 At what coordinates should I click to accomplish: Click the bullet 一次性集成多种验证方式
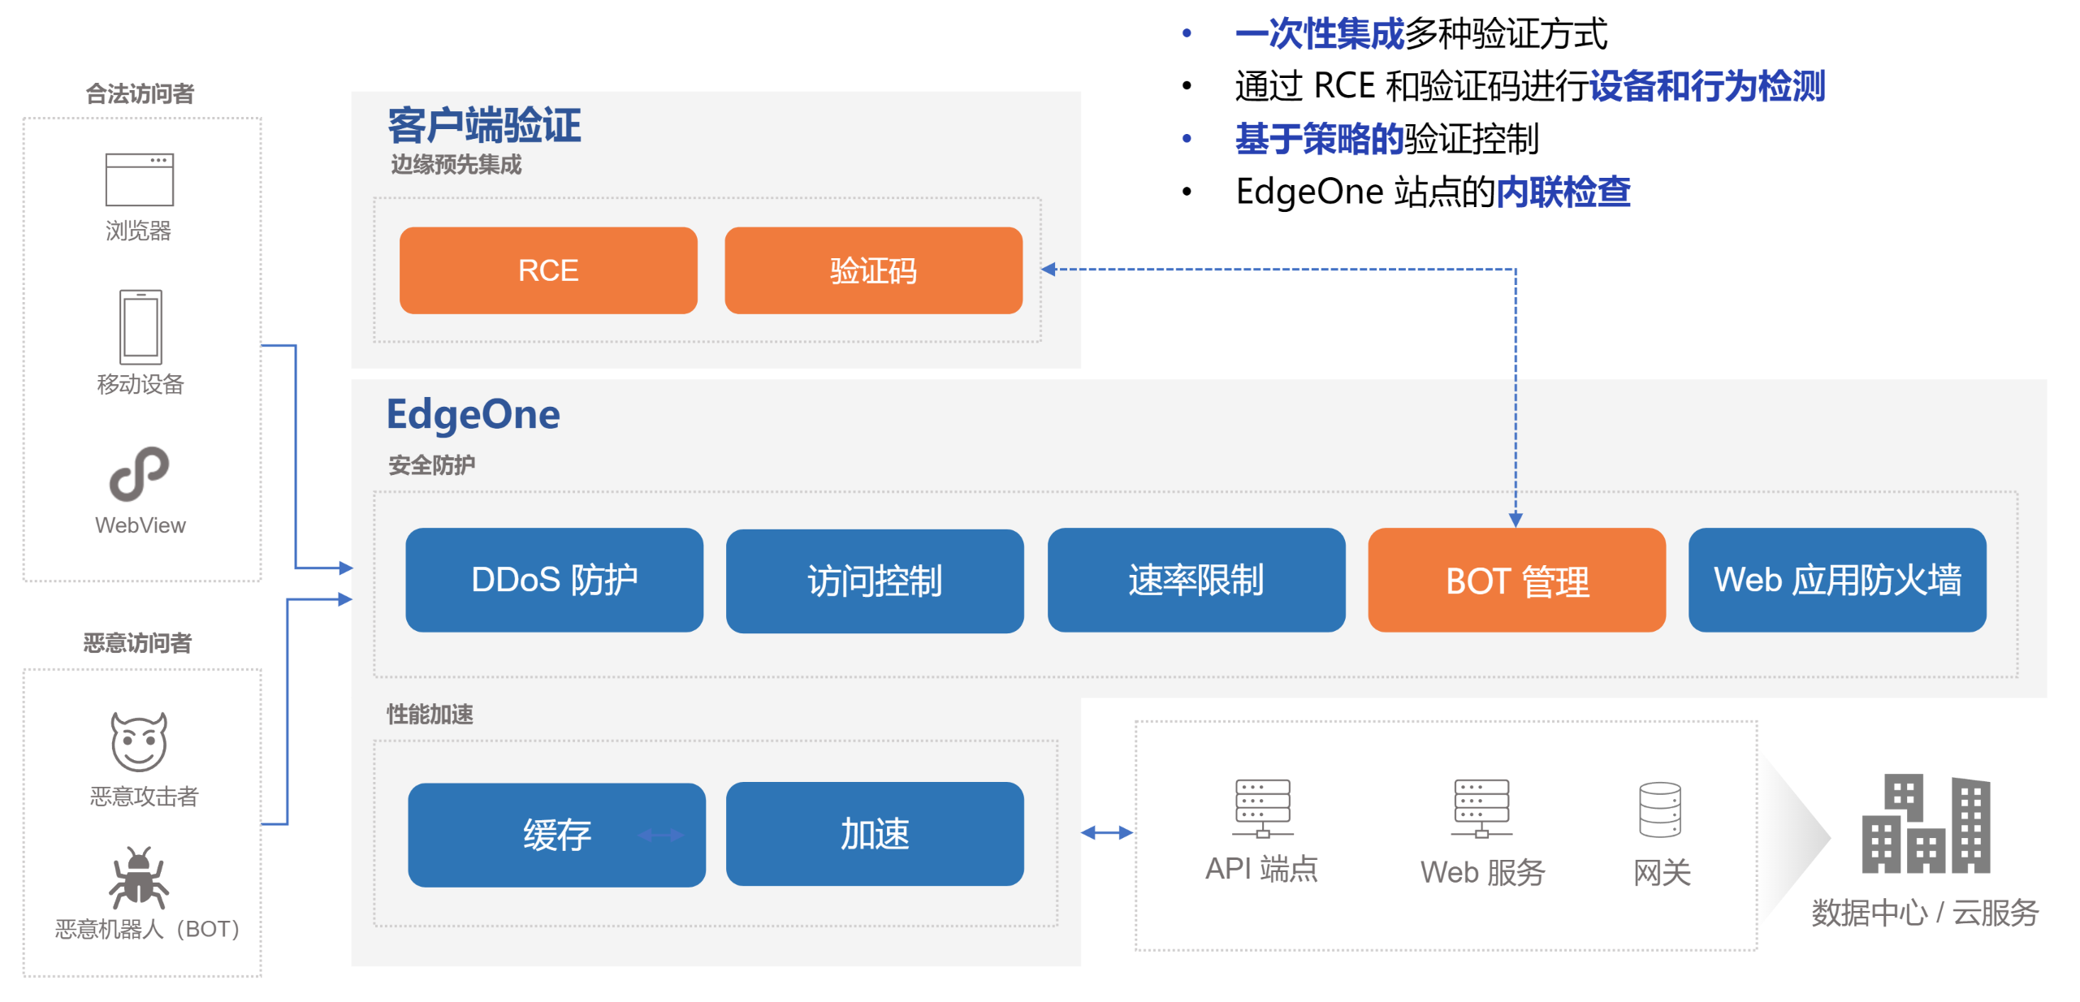(x=1421, y=34)
